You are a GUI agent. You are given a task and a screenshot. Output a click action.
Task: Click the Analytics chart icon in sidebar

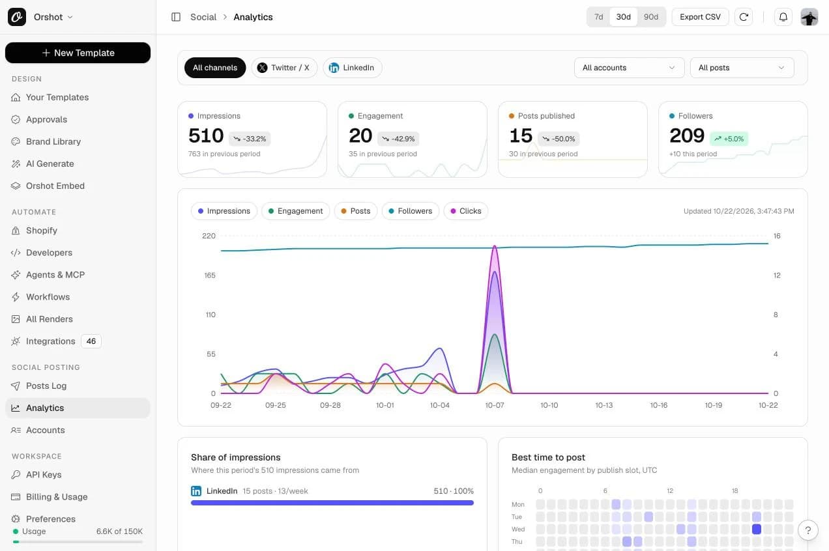[x=16, y=408]
